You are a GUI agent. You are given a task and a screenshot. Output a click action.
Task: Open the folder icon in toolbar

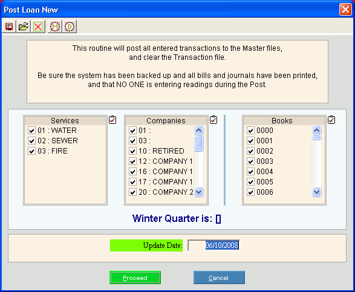(x=24, y=27)
